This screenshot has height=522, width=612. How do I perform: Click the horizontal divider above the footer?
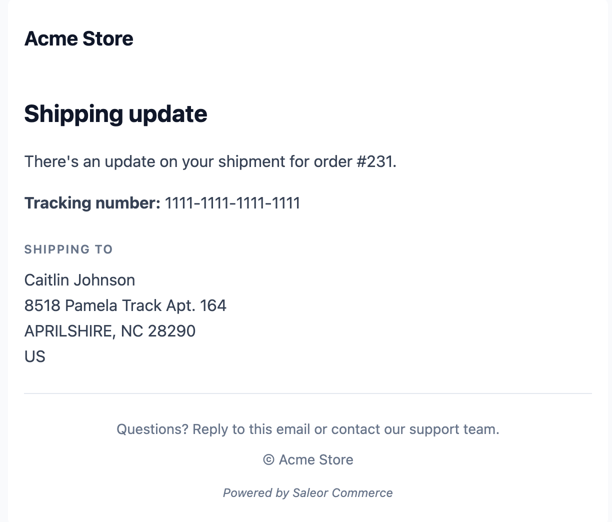point(307,393)
